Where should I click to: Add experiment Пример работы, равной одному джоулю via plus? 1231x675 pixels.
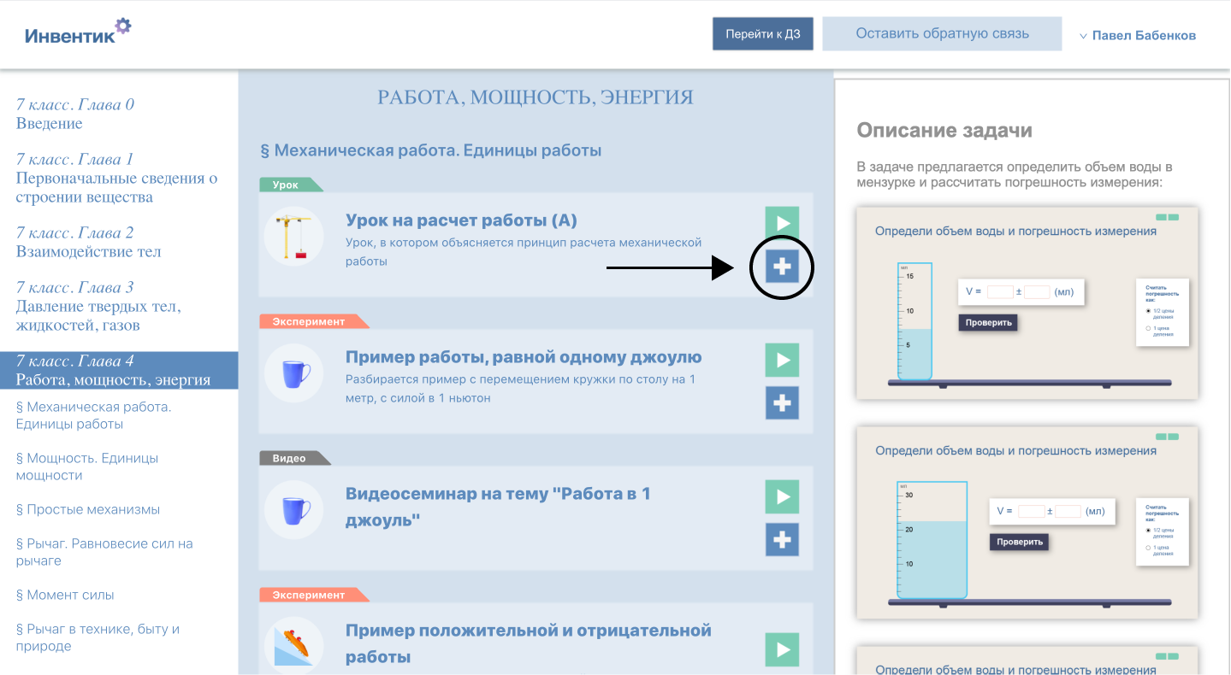(x=782, y=403)
